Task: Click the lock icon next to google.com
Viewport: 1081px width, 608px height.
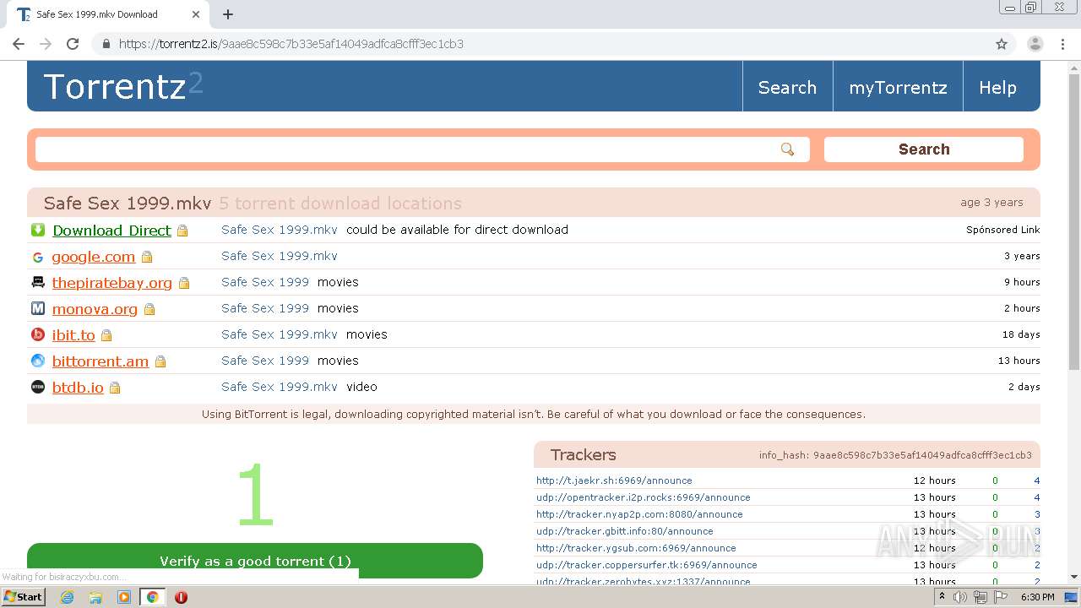Action: click(147, 257)
